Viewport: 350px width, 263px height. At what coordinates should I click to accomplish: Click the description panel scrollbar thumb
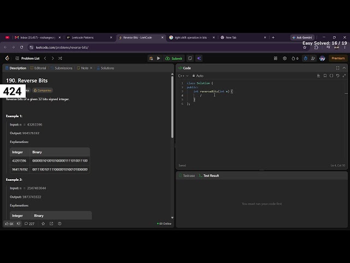[172, 107]
